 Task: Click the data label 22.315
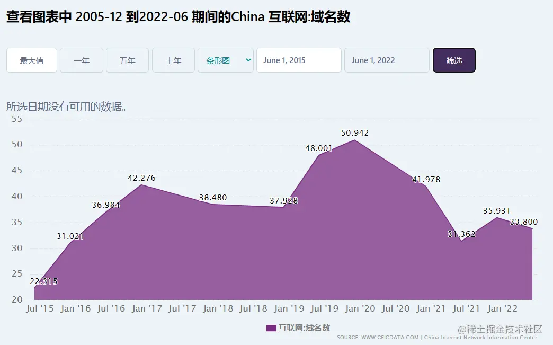(43, 281)
